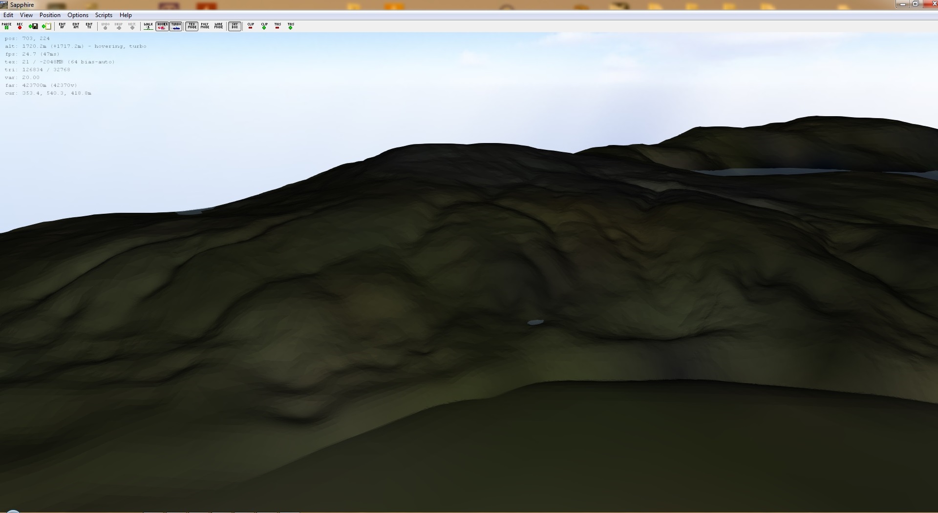Image resolution: width=938 pixels, height=513 pixels.
Task: Open the Edit menu
Action: click(8, 15)
